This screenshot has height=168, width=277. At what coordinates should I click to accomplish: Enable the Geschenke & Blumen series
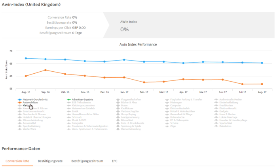pos(32,115)
